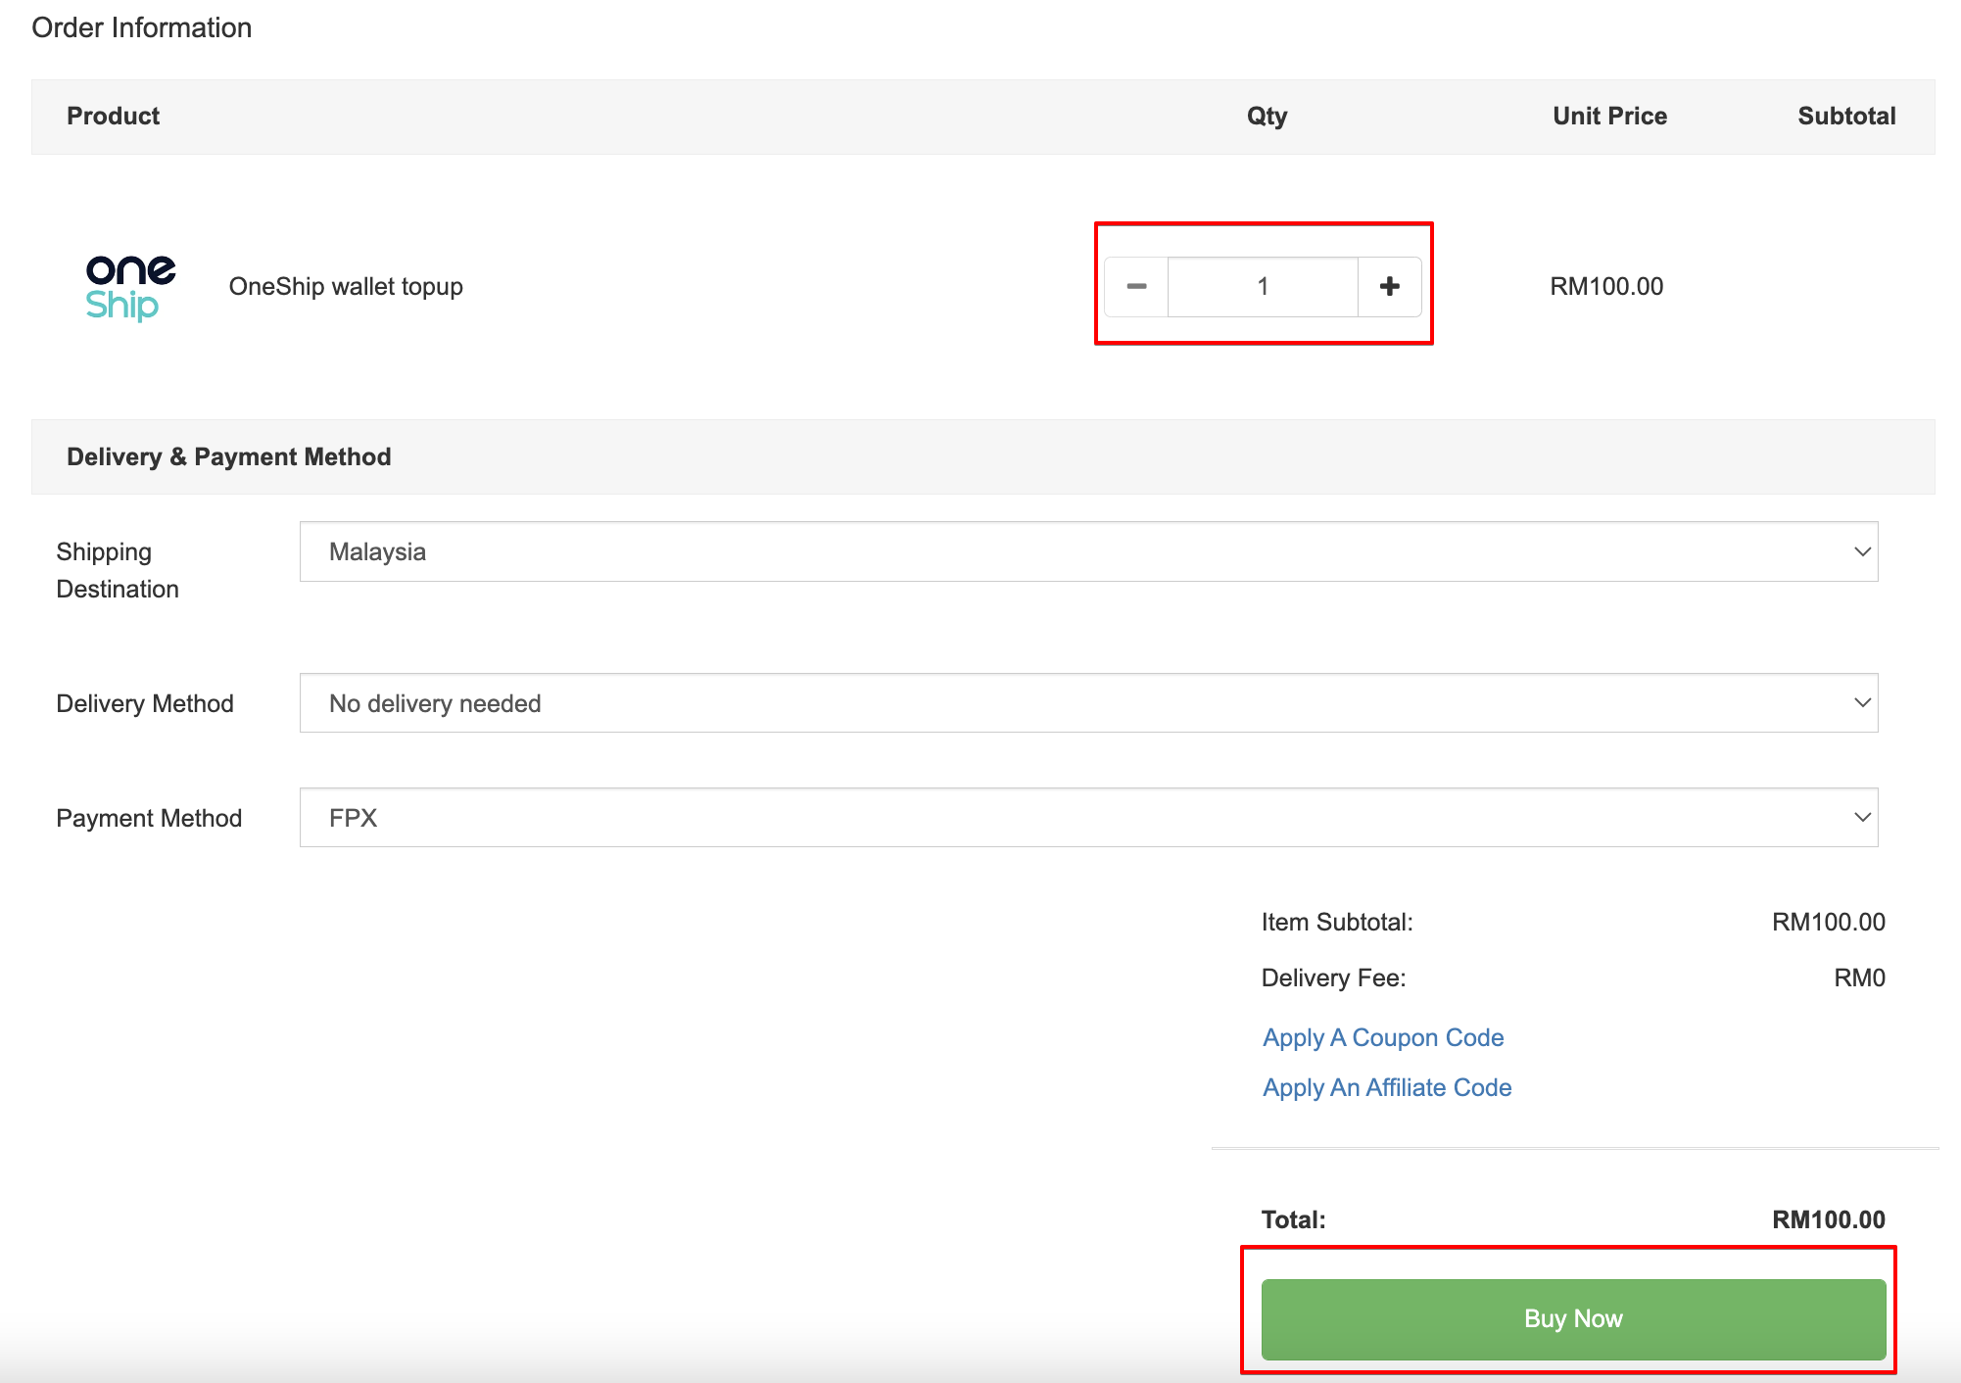This screenshot has height=1383, width=1961.
Task: Click the Delivery Fee: label
Action: tap(1333, 978)
